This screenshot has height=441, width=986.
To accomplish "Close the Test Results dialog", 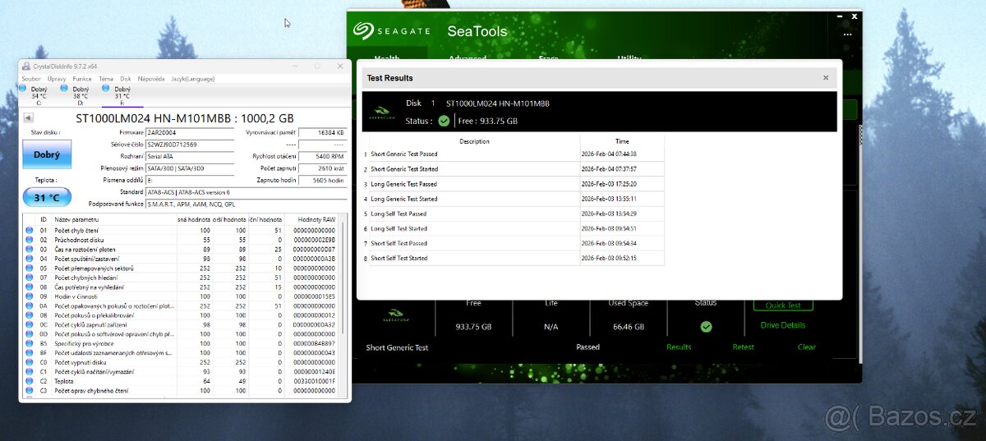I will [826, 78].
